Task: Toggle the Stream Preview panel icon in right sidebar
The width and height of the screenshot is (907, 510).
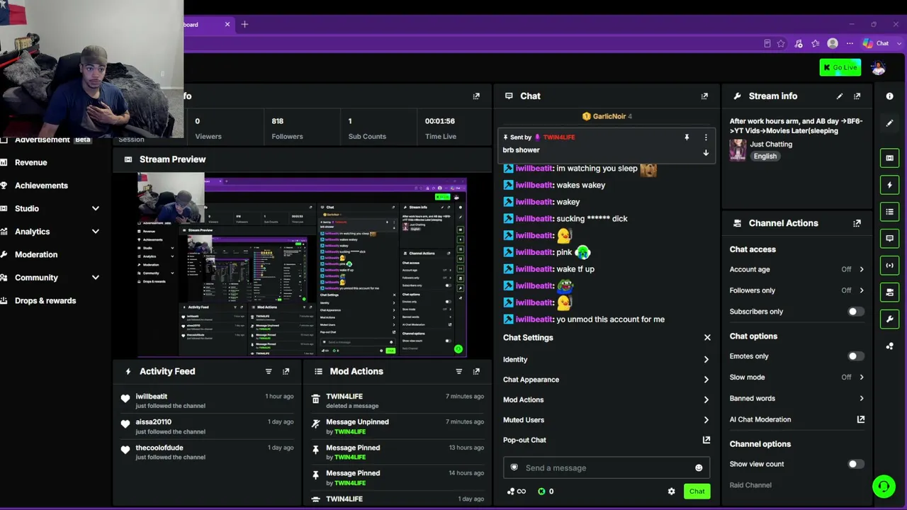Action: click(889, 158)
